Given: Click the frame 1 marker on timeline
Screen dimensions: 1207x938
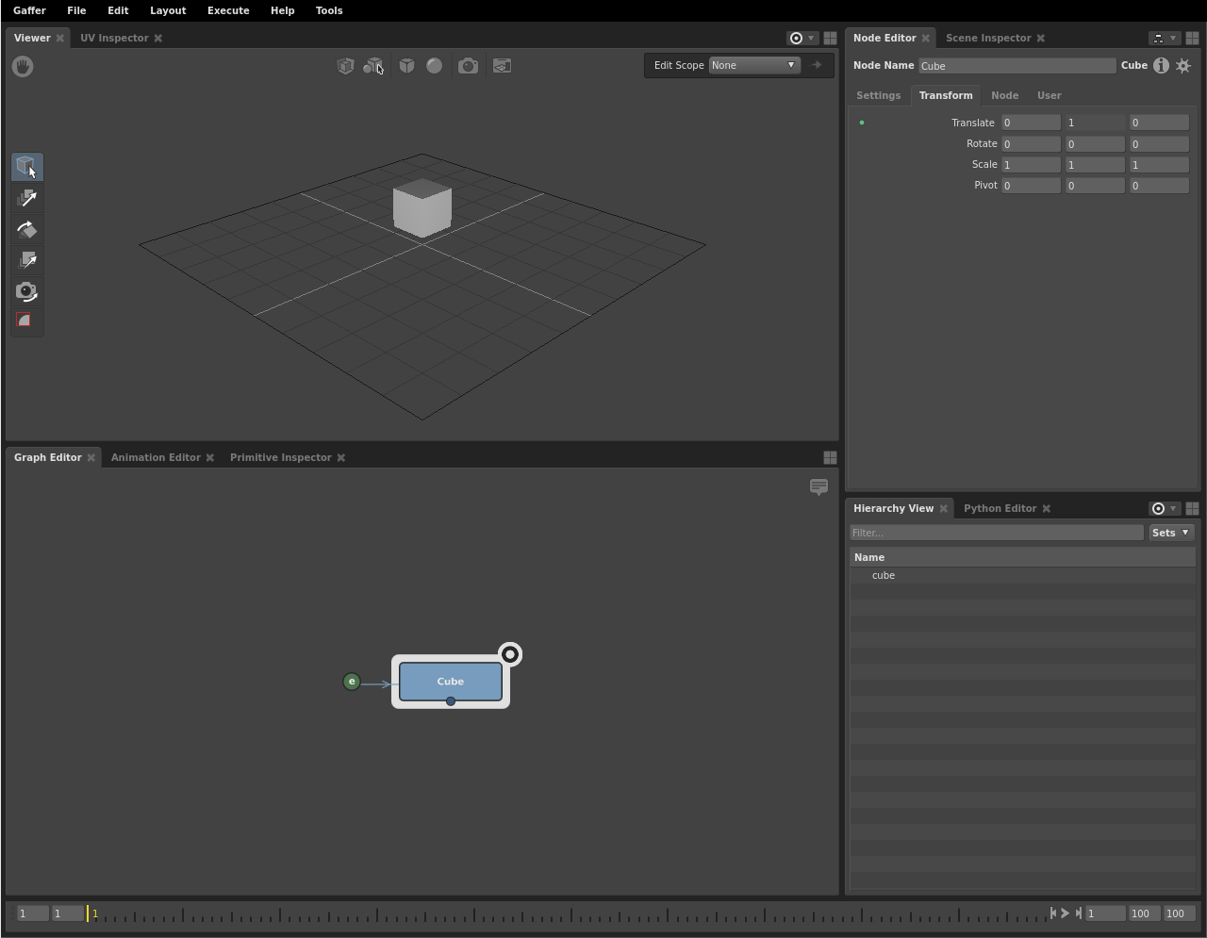Looking at the screenshot, I should [x=91, y=913].
